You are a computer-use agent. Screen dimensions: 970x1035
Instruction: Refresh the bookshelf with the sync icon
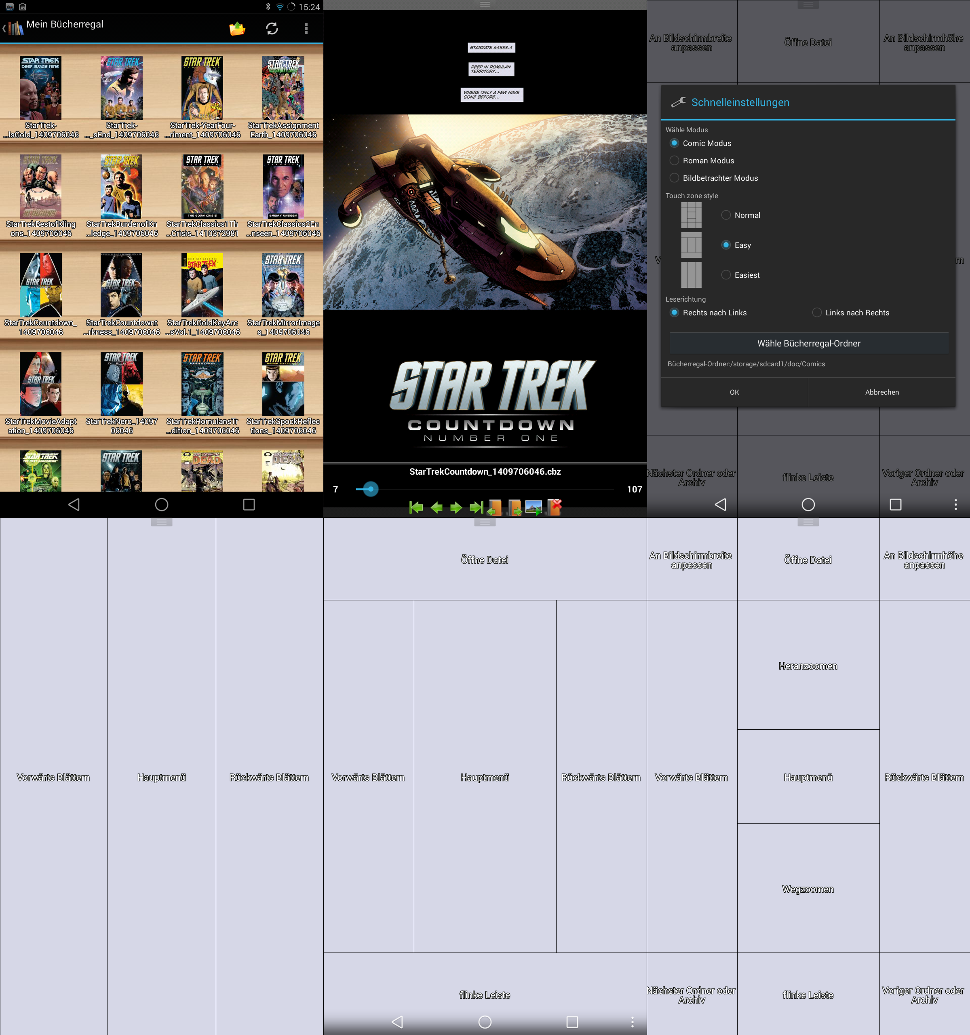click(x=272, y=29)
